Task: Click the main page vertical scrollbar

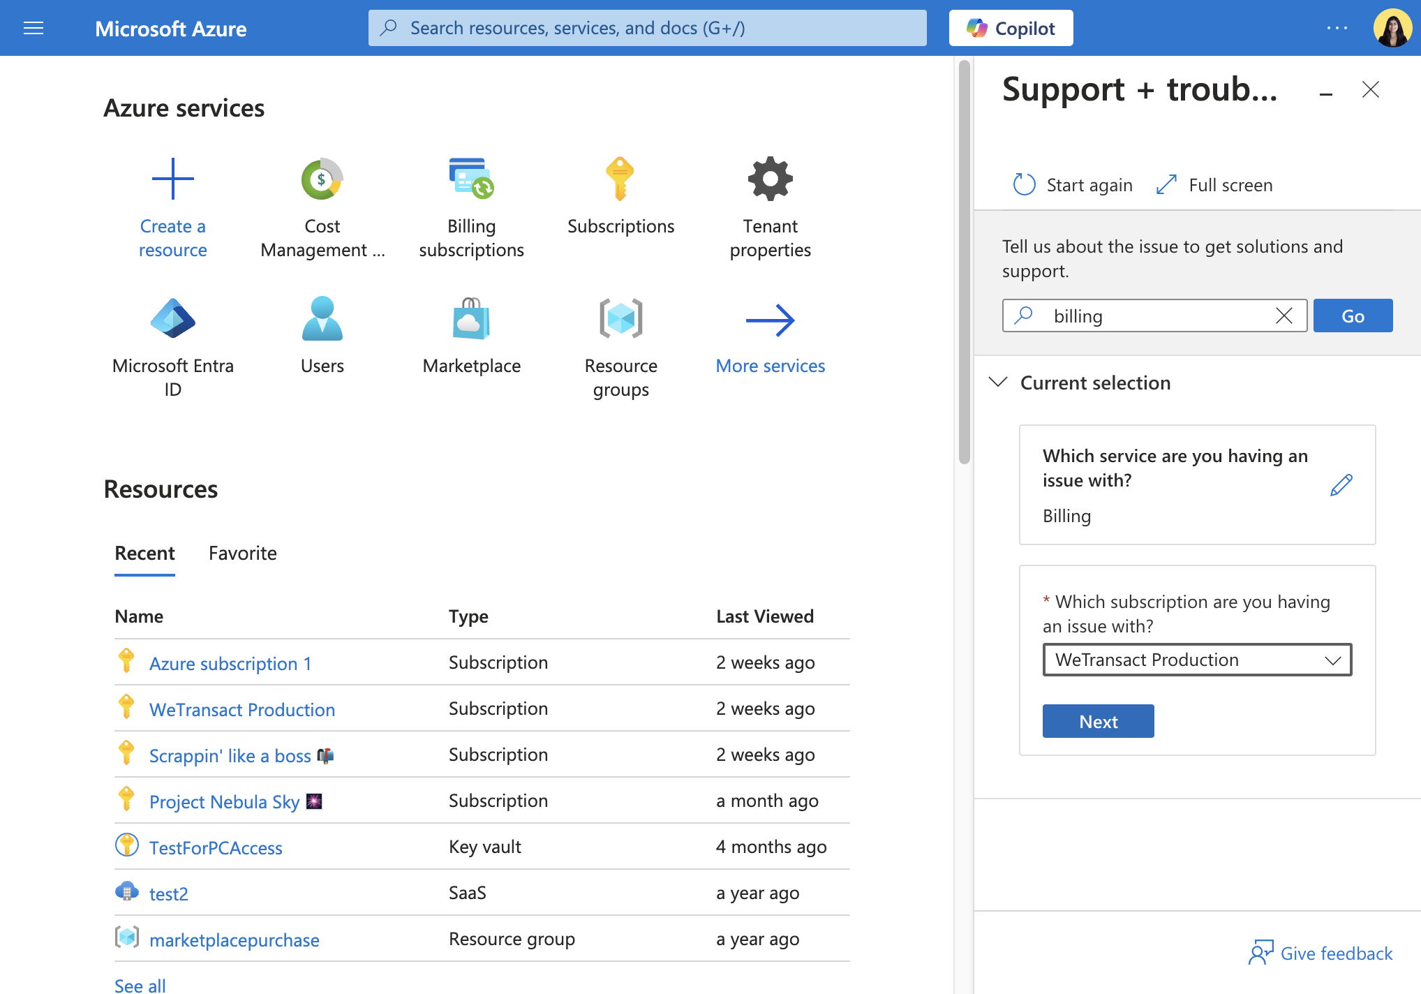Action: click(x=964, y=262)
